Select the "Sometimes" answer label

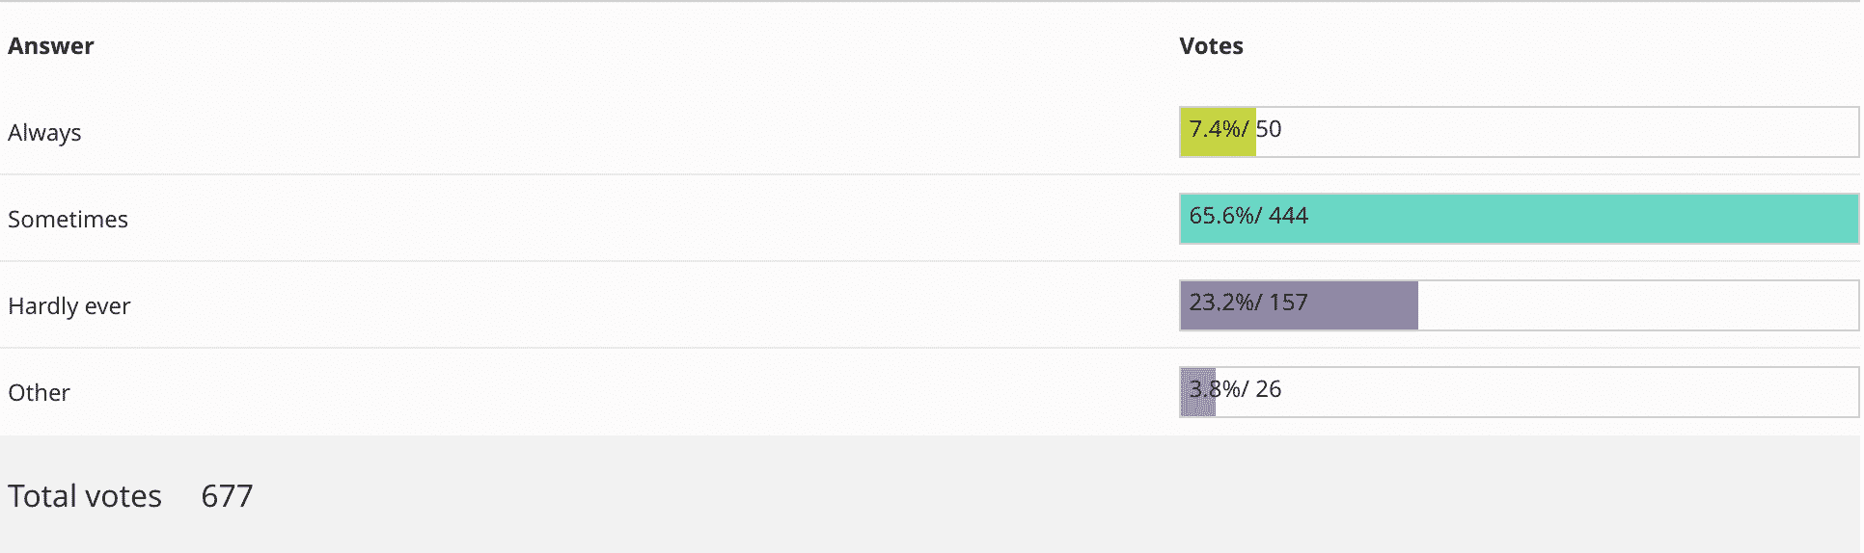click(68, 220)
